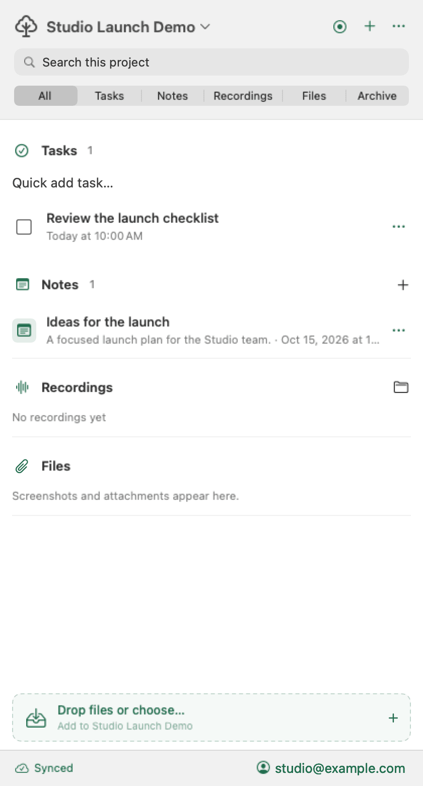This screenshot has width=423, height=786.
Task: Open the recordings folder icon
Action: pos(401,387)
